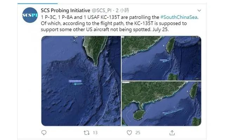Click the flight track in the top-right map

[165, 61]
